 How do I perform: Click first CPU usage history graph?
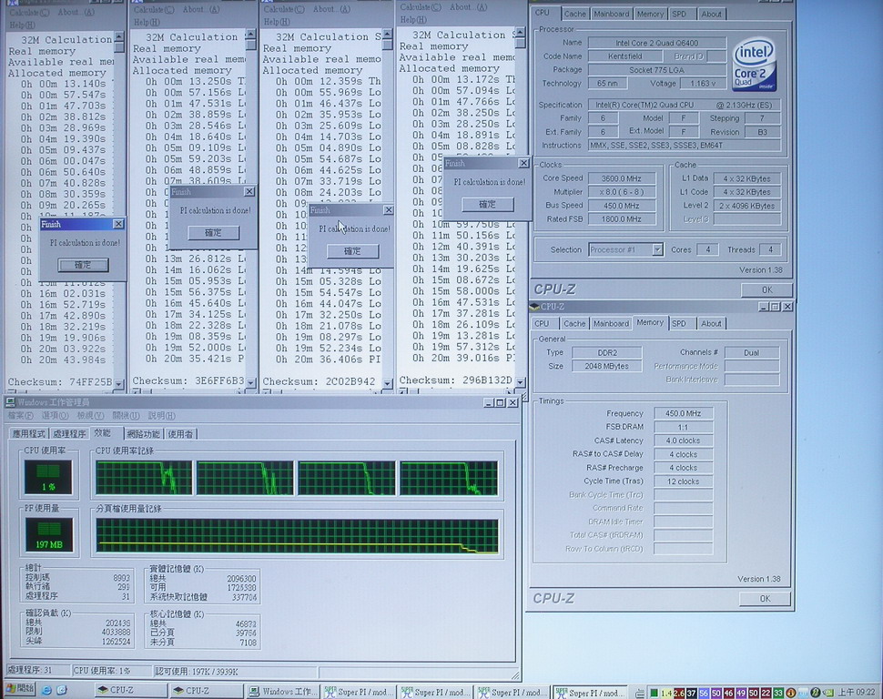(x=144, y=478)
